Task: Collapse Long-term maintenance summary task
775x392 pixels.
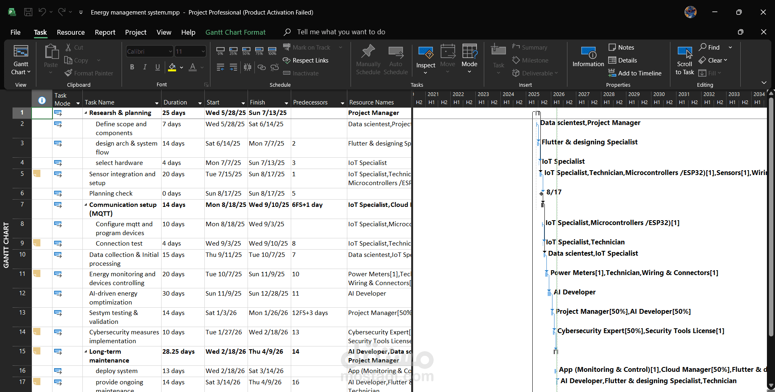Action: pos(86,352)
